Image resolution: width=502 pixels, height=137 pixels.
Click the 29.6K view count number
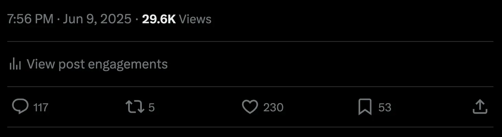click(x=159, y=19)
